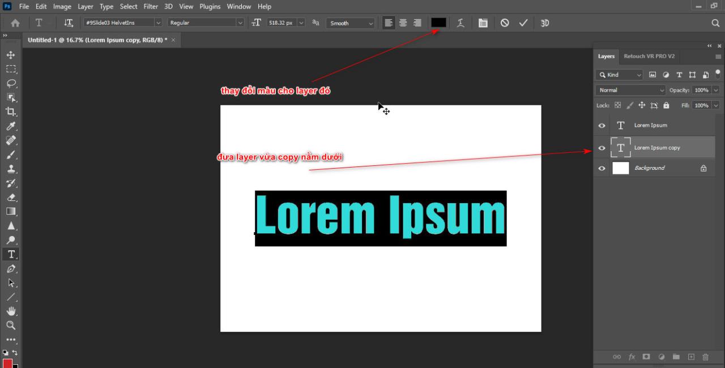Add a new layer in Layers panel
This screenshot has width=725, height=368.
point(690,357)
